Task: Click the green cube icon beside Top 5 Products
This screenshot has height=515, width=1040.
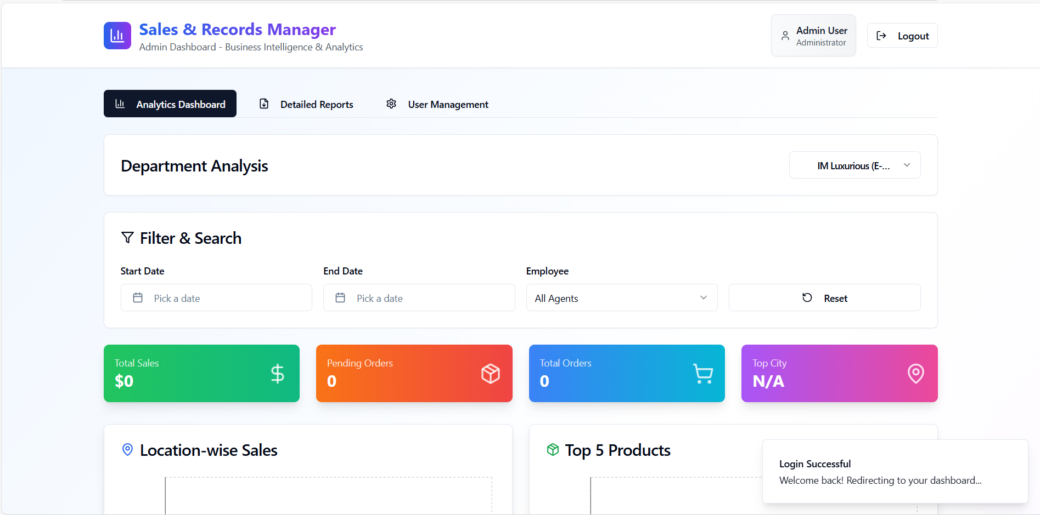Action: [553, 450]
